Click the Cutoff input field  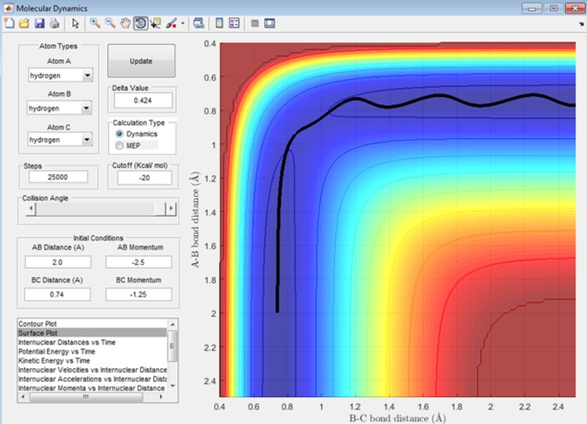[x=145, y=177]
